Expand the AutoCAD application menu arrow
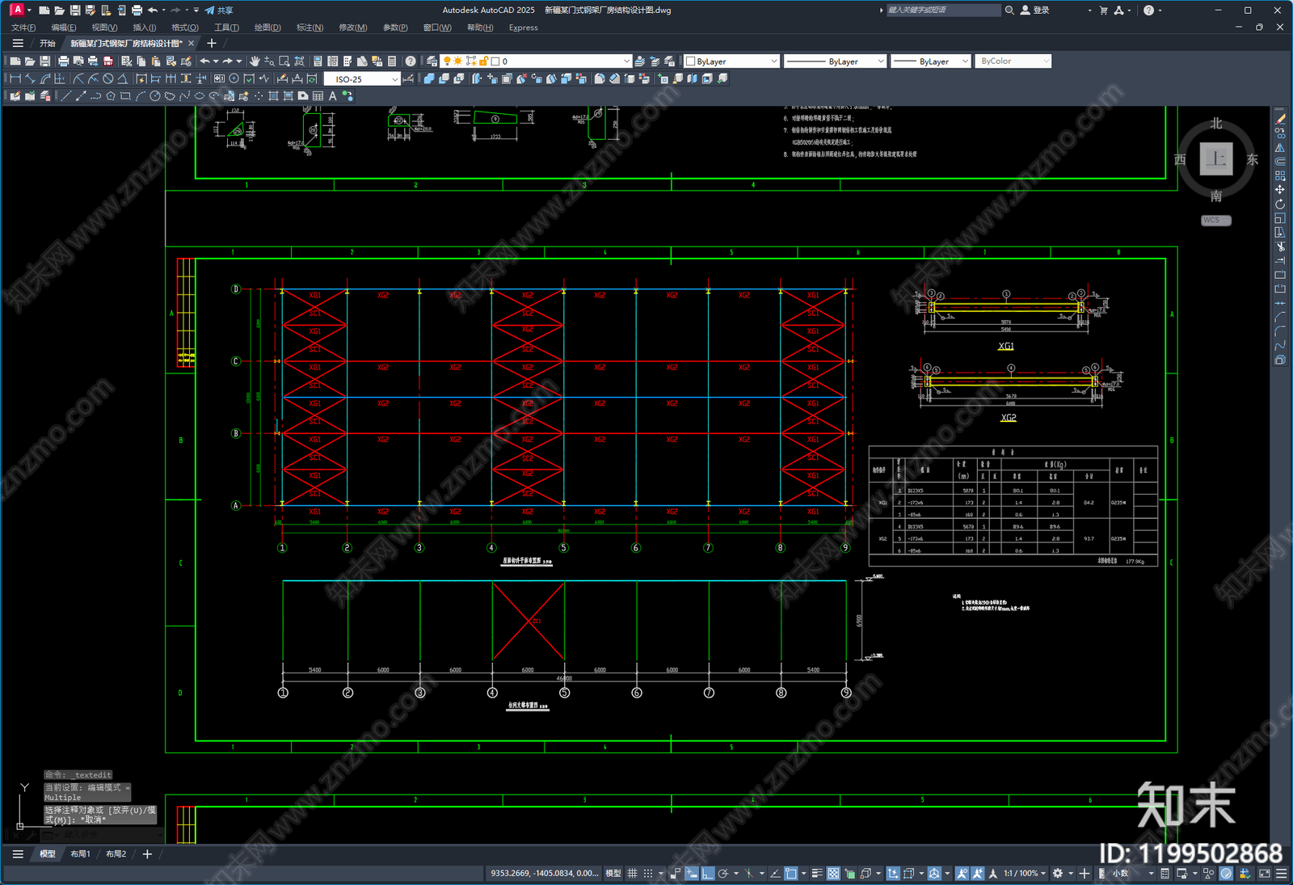 point(29,11)
